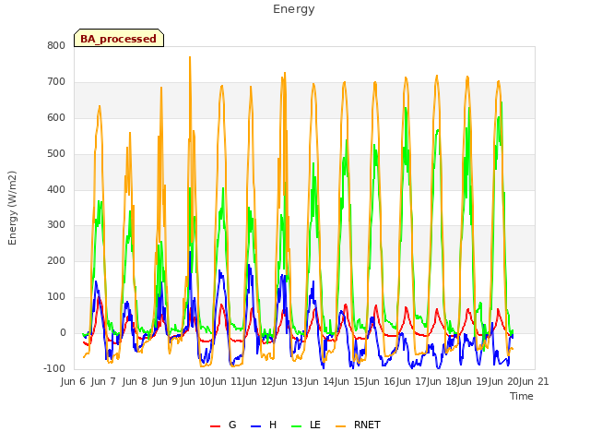Click the Jun 6 x-axis tick label
The width and height of the screenshot is (590, 443).
[73, 381]
